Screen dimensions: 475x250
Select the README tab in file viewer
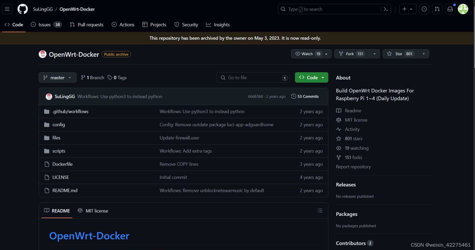pyautogui.click(x=57, y=211)
